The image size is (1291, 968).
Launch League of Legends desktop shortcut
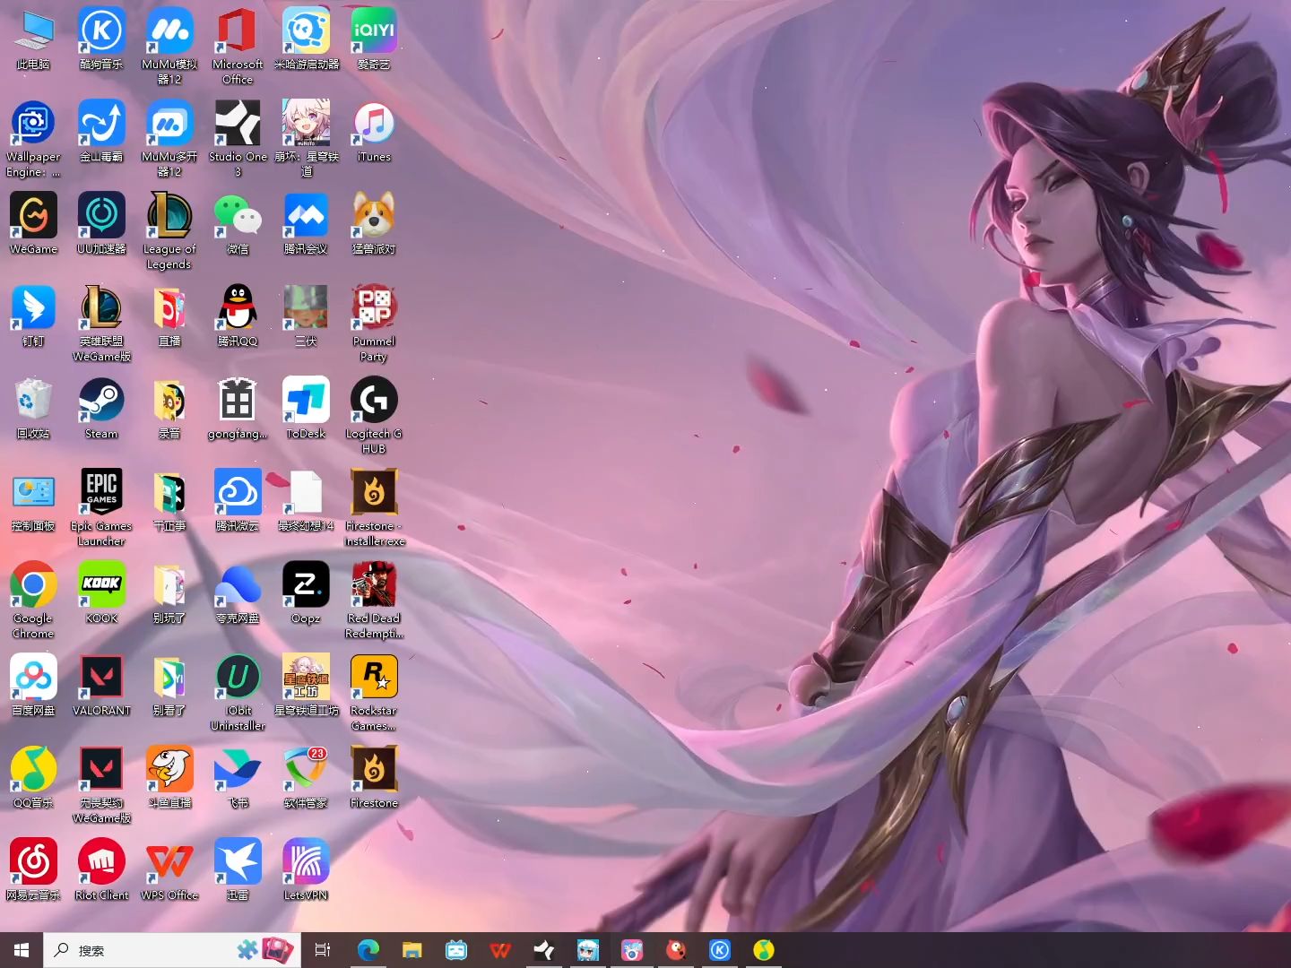point(169,231)
